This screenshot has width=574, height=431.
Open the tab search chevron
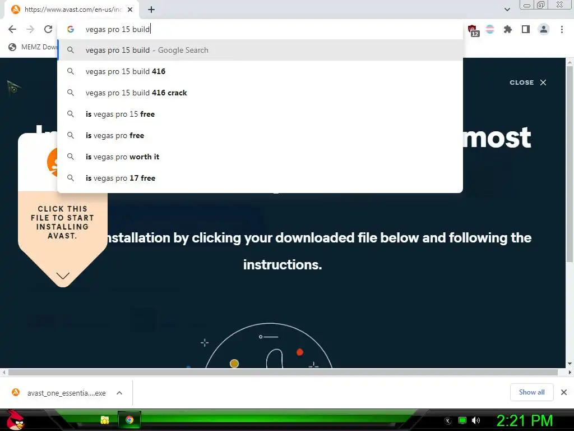[507, 10]
